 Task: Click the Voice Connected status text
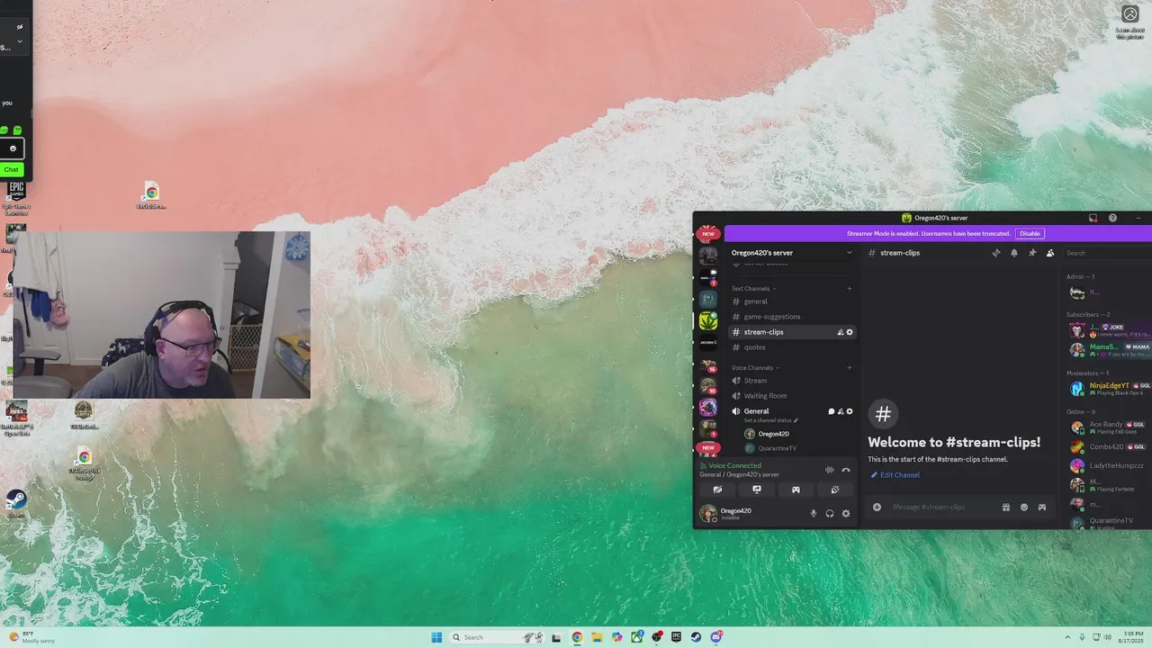point(734,465)
